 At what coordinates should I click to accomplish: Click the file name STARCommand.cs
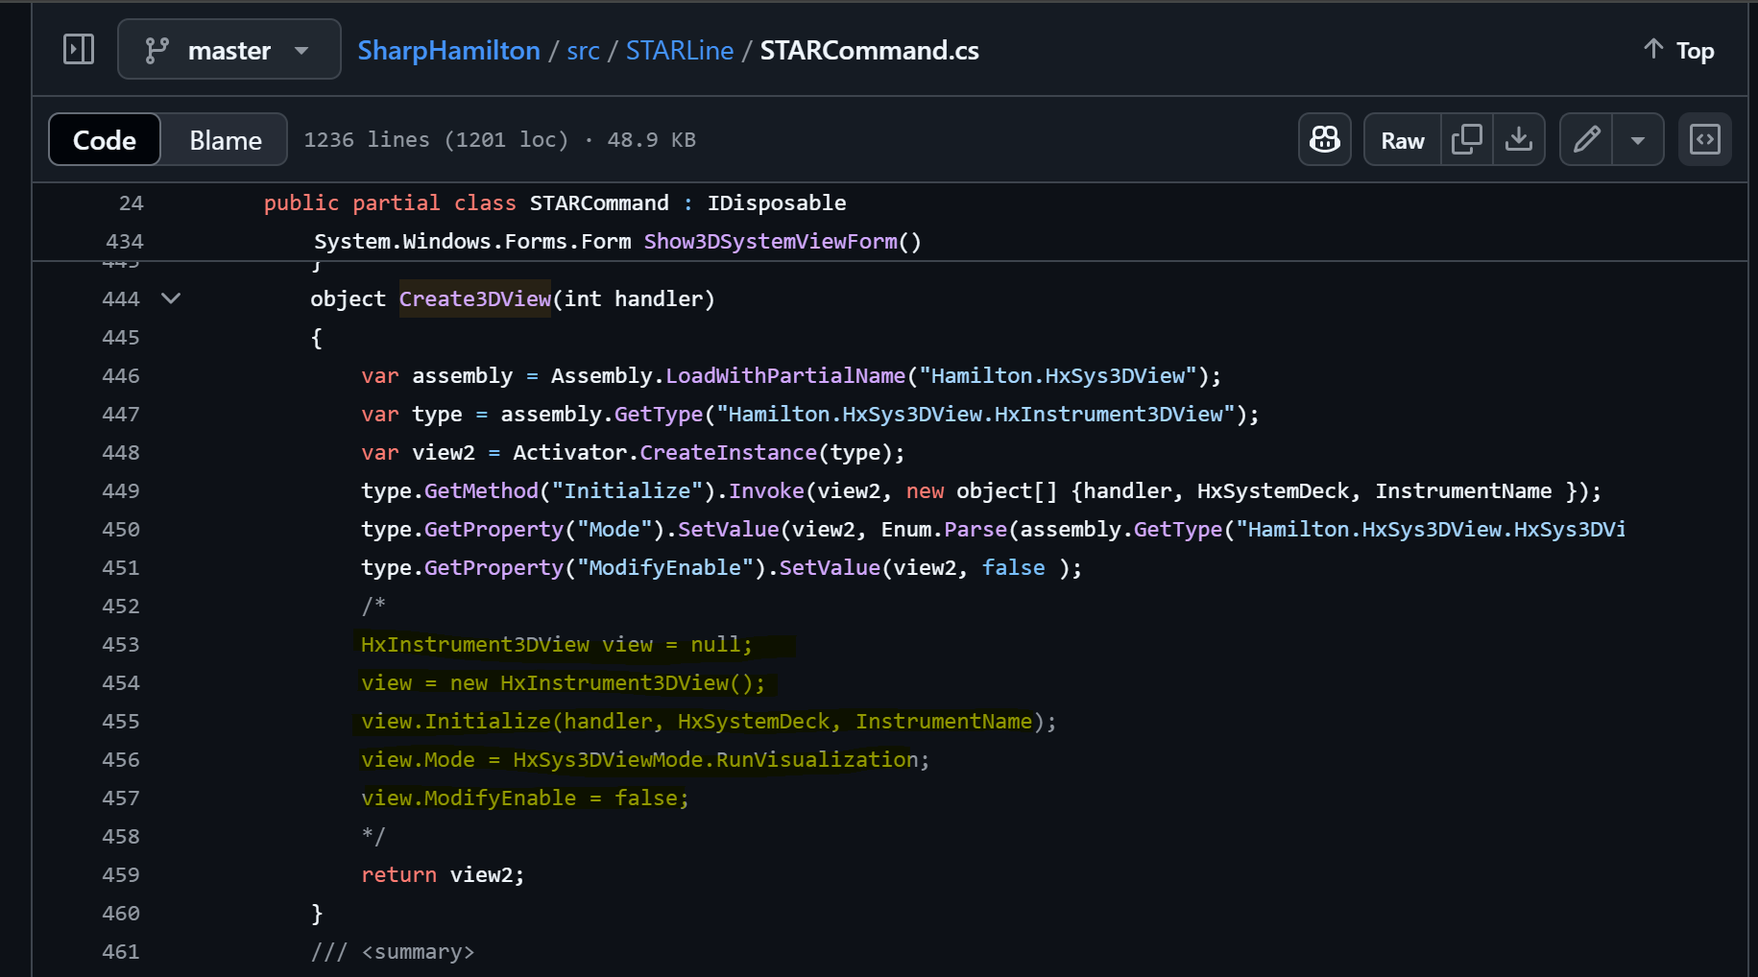coord(870,50)
